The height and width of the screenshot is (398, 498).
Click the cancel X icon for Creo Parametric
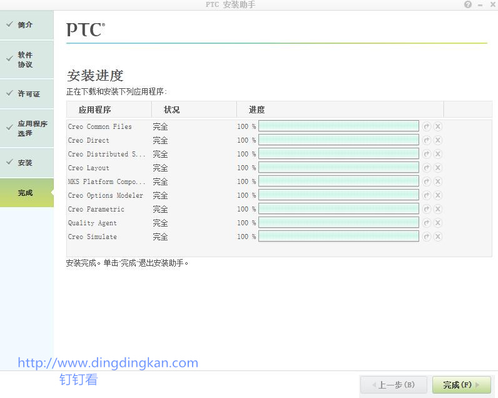(x=438, y=209)
